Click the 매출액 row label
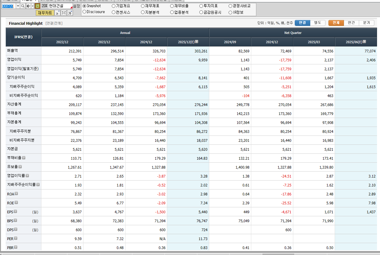The image size is (380, 255). (13, 51)
